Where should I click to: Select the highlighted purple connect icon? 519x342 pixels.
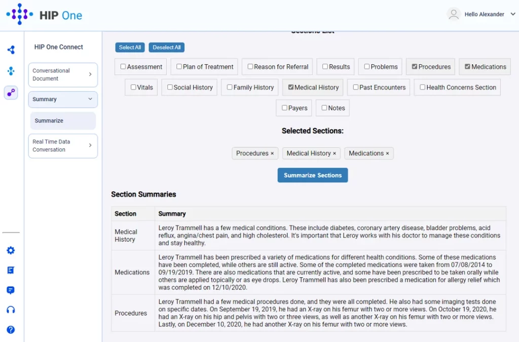tap(11, 93)
